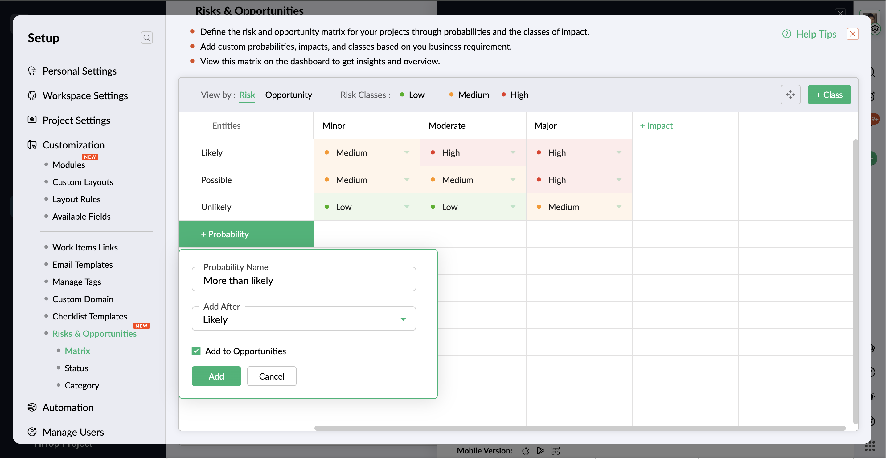Switch to the Opportunity view tab
This screenshot has width=886, height=459.
(x=288, y=95)
